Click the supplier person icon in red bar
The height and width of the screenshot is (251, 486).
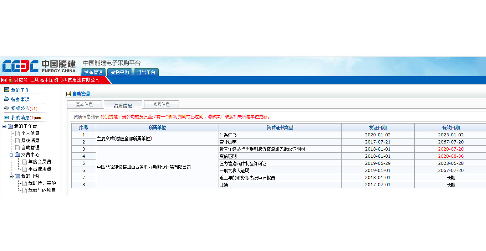click(x=10, y=80)
